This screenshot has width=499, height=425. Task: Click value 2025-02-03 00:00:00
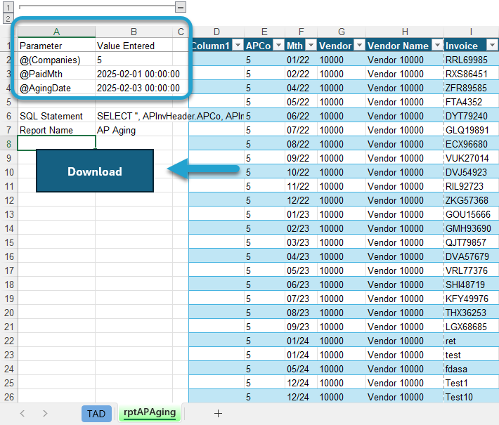pos(138,88)
